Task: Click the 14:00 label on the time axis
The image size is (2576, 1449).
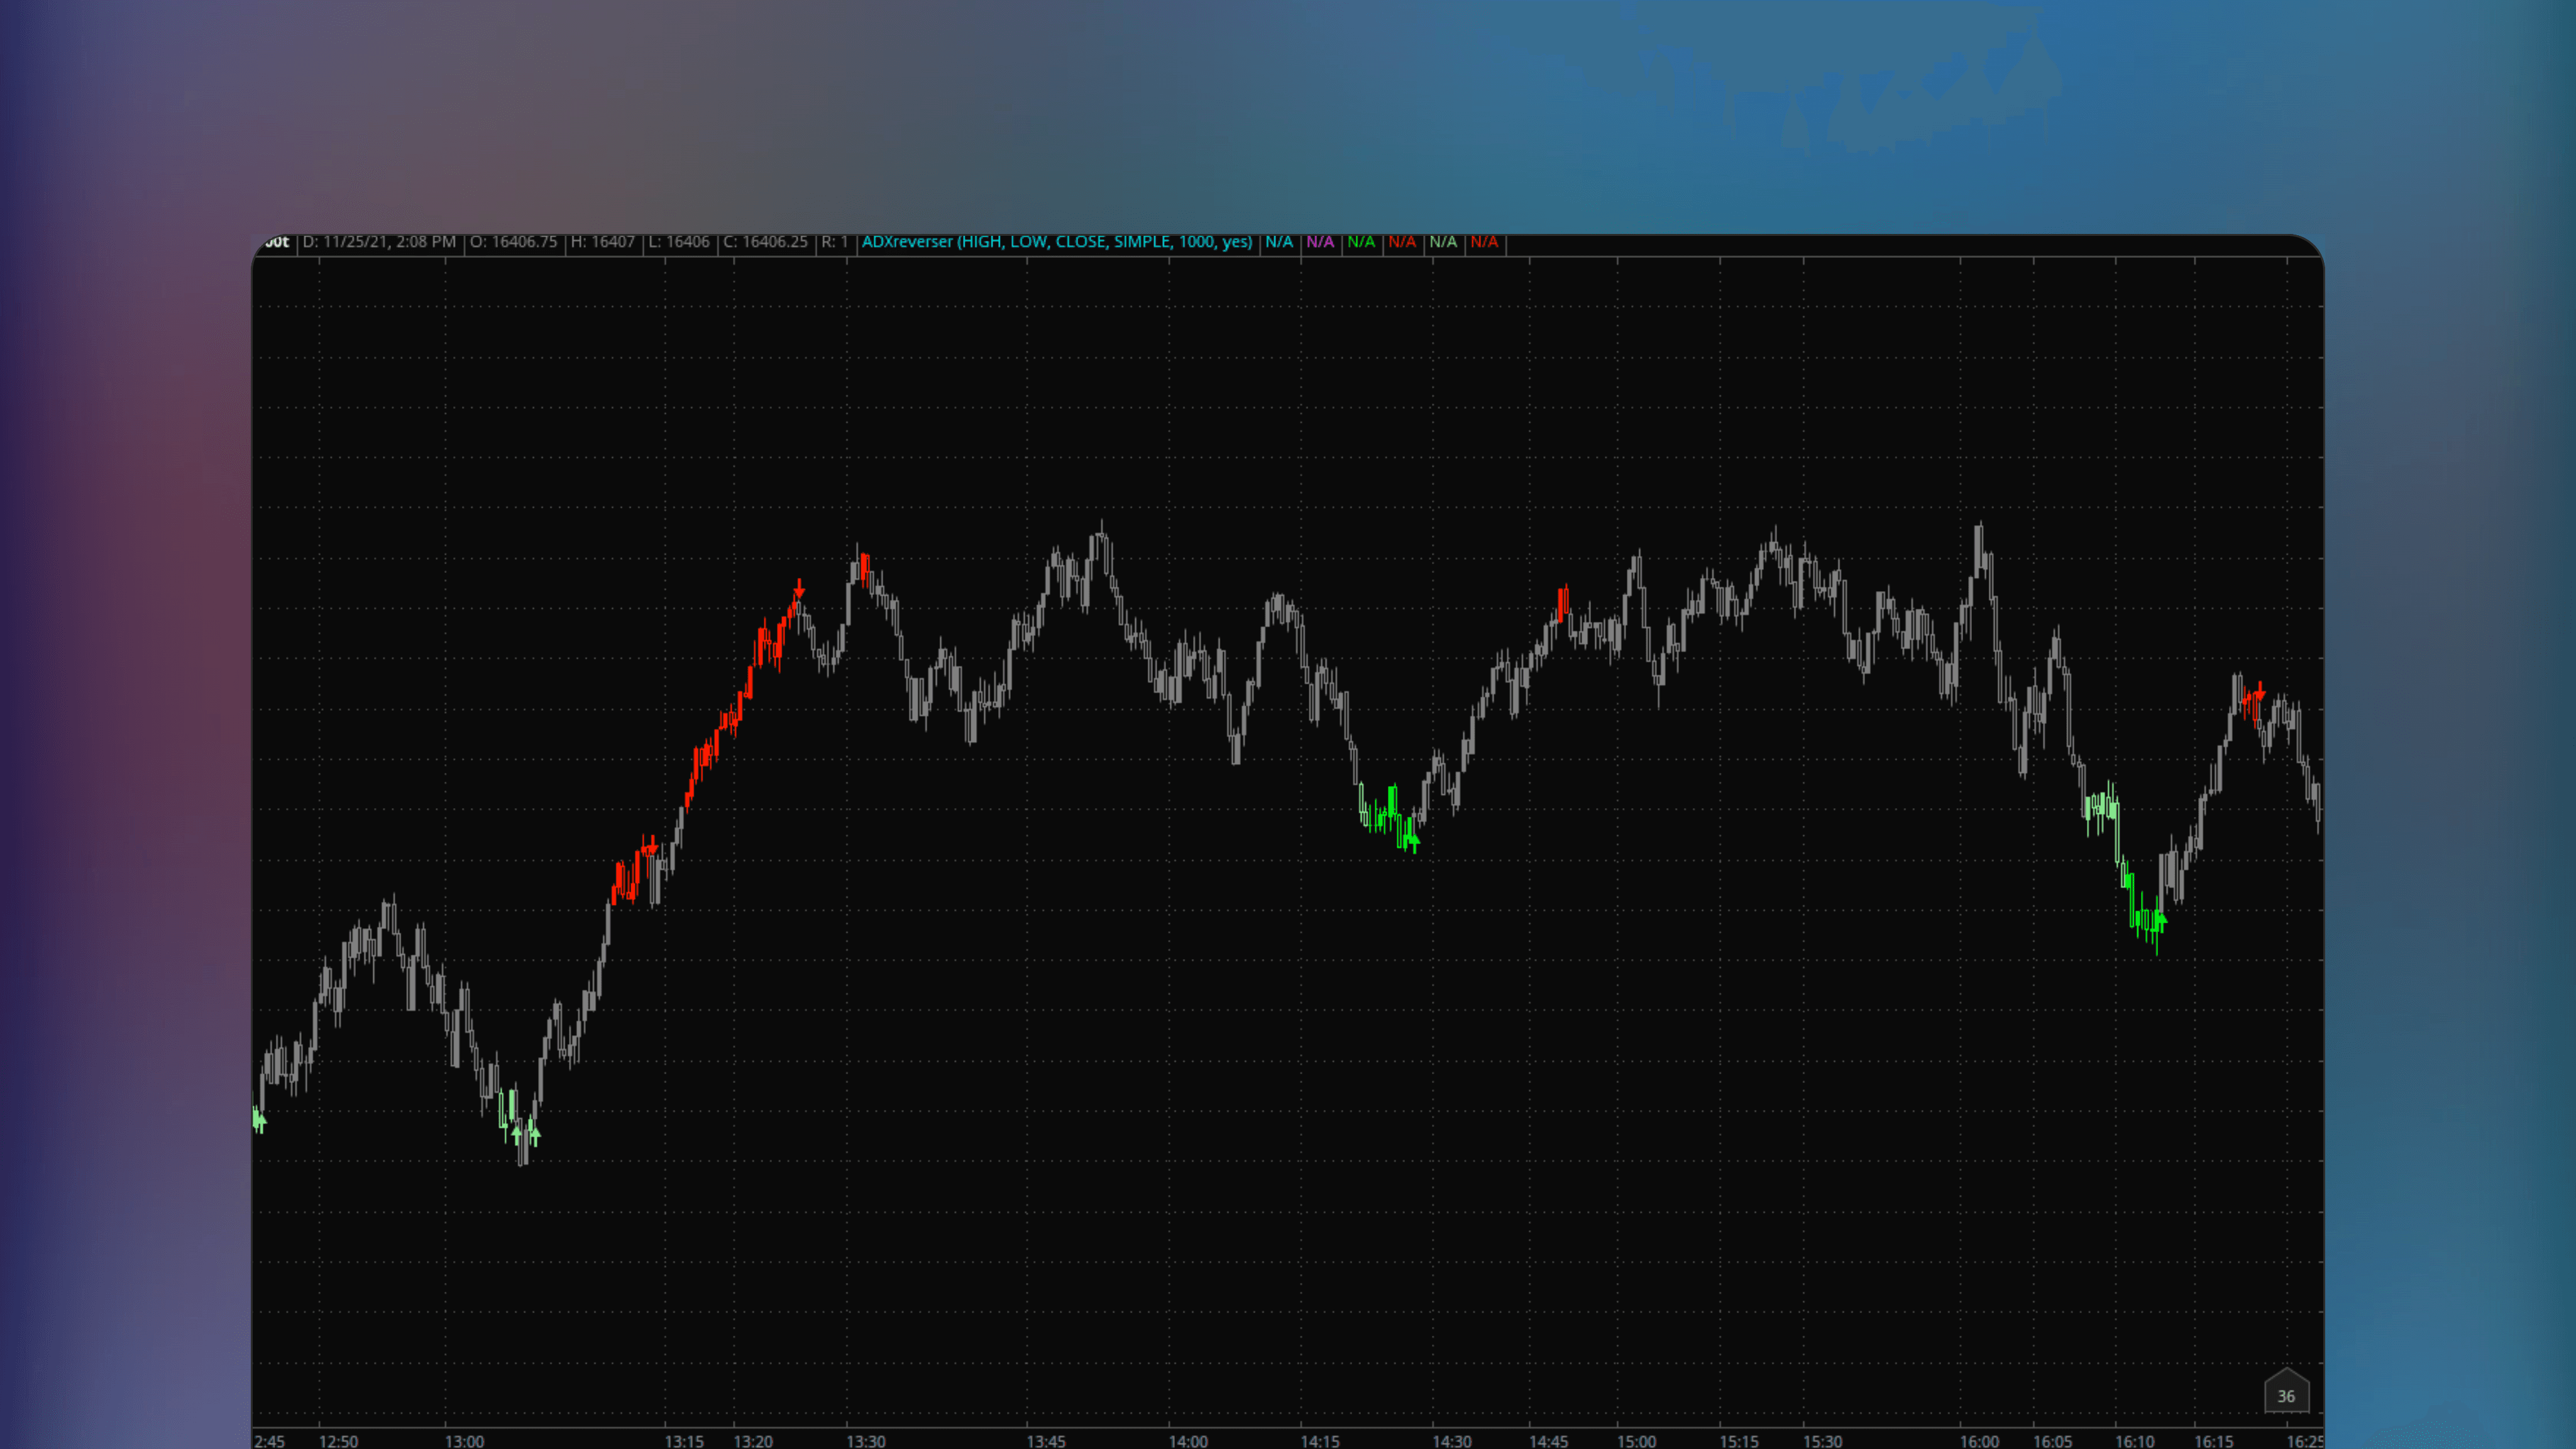Action: [1189, 1441]
